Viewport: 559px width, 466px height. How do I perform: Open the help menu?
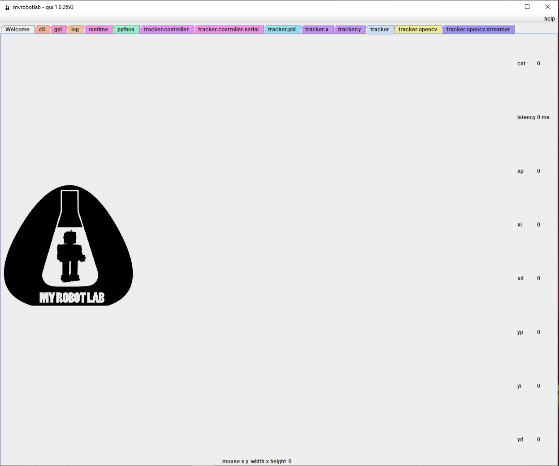pos(550,19)
